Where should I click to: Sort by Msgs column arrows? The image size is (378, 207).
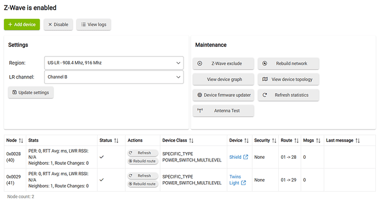318,141
